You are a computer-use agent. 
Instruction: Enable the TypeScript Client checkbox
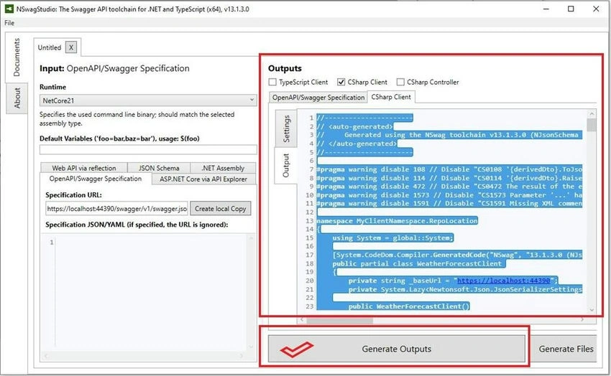(x=272, y=82)
